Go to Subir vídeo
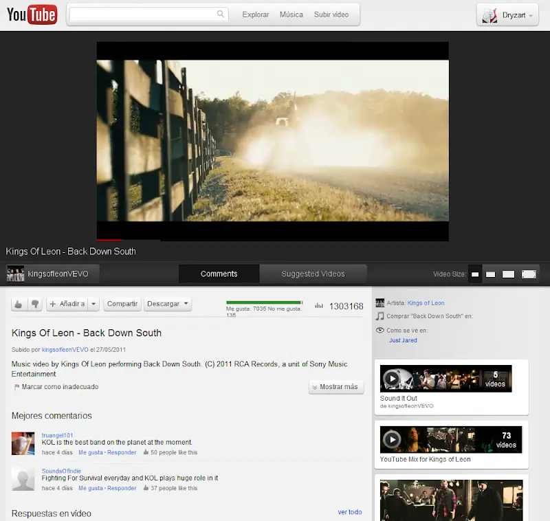The width and height of the screenshot is (550, 521). pyautogui.click(x=331, y=14)
